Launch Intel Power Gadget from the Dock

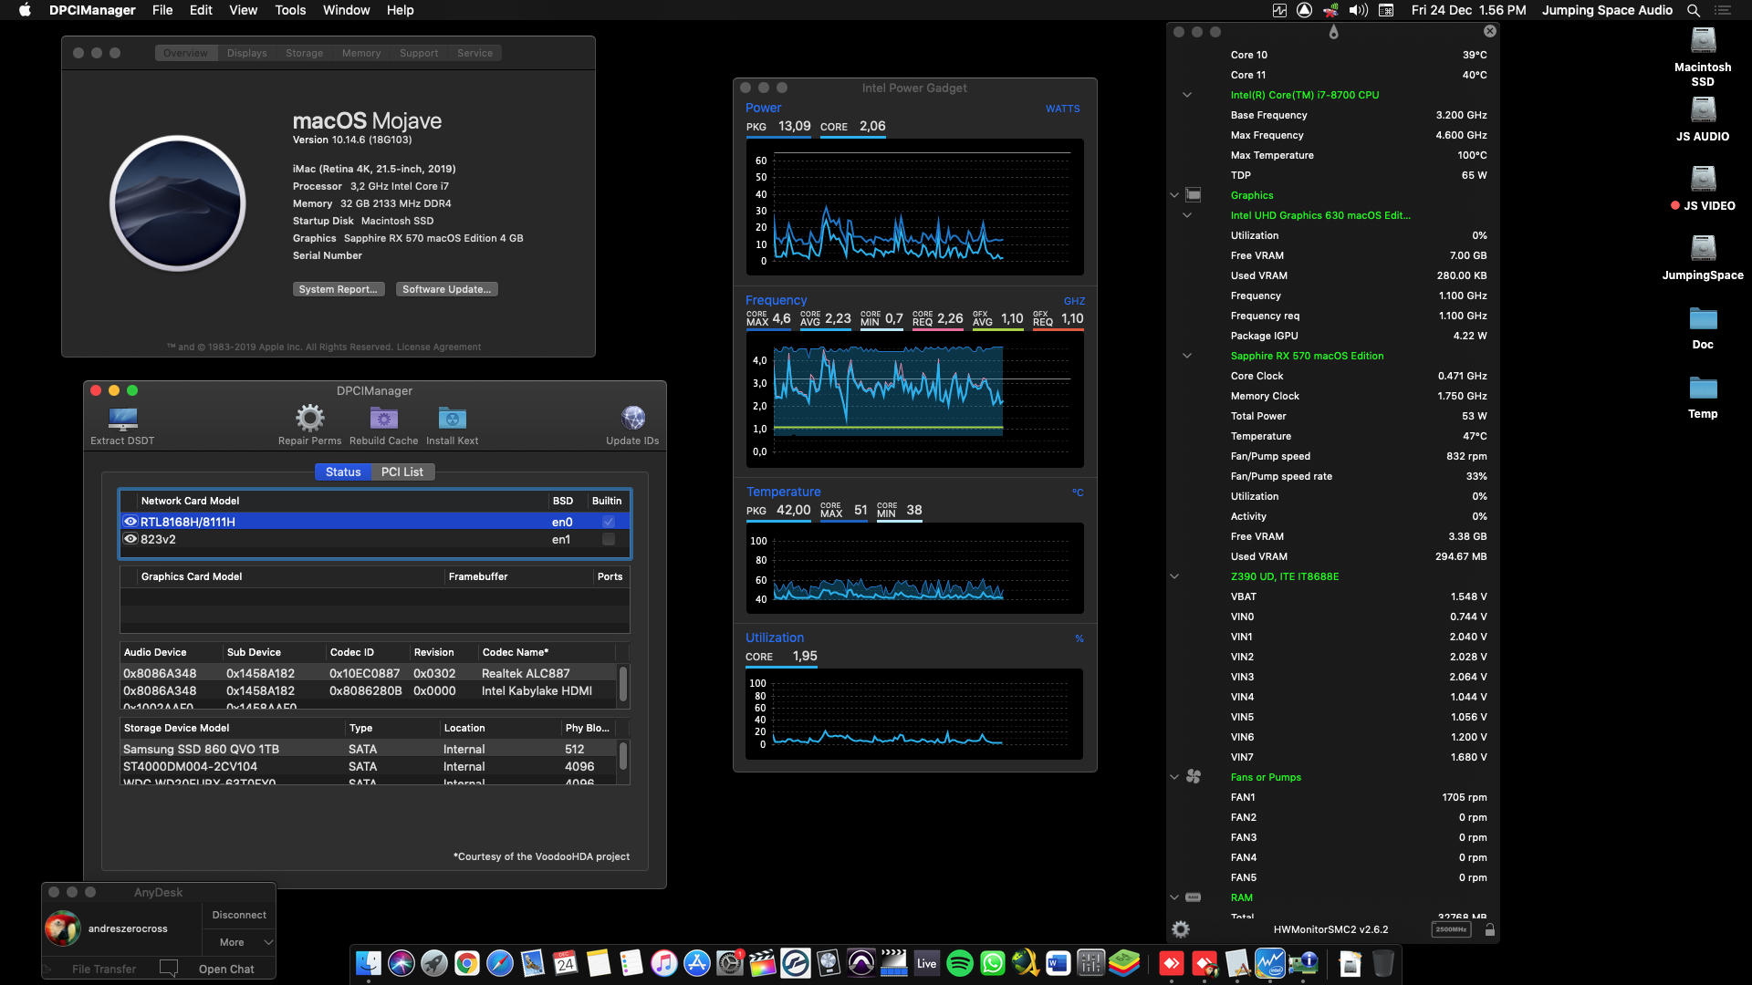(x=1269, y=962)
